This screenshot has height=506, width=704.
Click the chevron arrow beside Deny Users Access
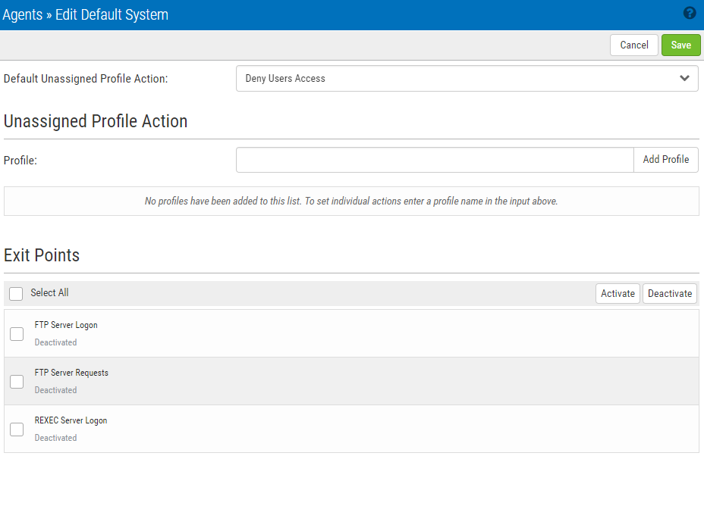click(x=684, y=79)
